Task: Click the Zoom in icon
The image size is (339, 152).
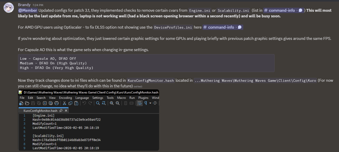Action: [x=112, y=103]
